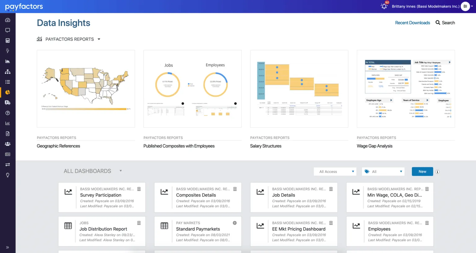Image resolution: width=476 pixels, height=253 pixels.
Task: Click the lightning bolt sidebar icon
Action: (8, 51)
